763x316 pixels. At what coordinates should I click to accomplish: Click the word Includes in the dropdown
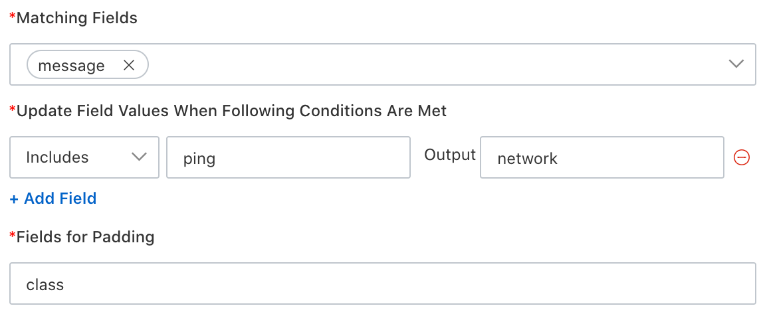tap(57, 157)
